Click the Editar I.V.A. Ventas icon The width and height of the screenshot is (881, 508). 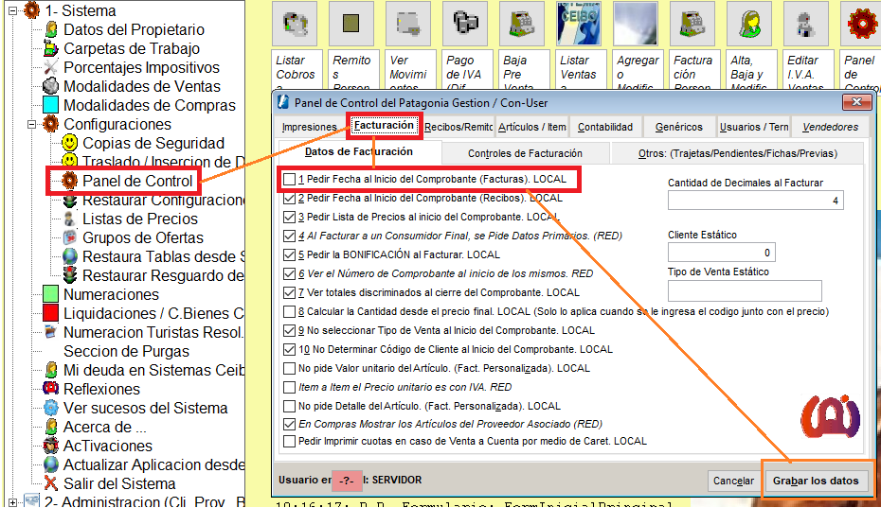(x=806, y=24)
